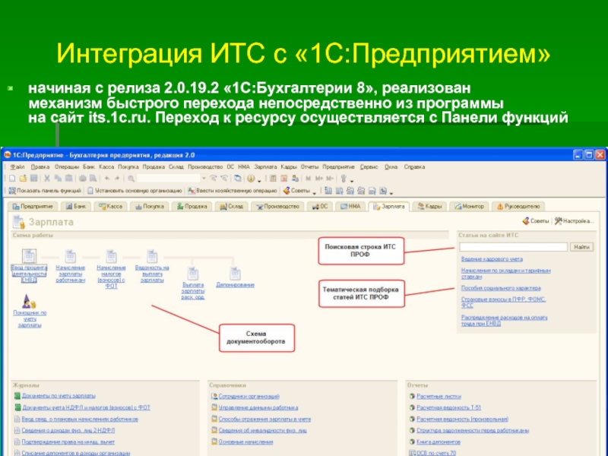Open the Операции menu
The height and width of the screenshot is (456, 608).
tap(66, 166)
